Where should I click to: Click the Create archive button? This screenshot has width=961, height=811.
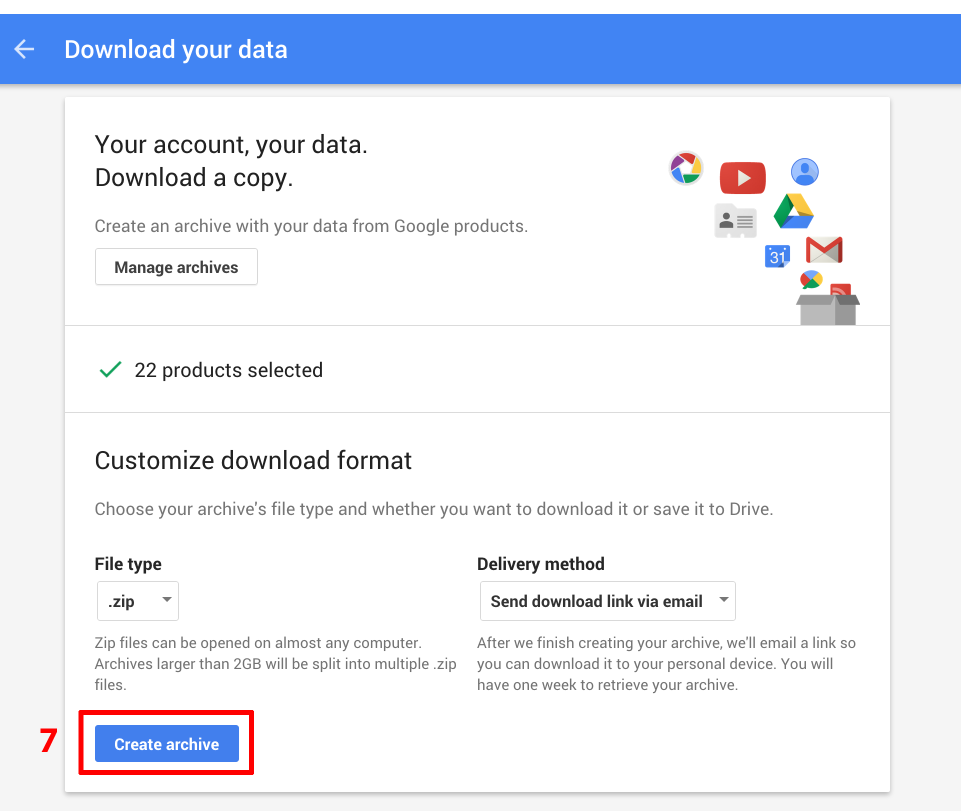[x=167, y=743]
